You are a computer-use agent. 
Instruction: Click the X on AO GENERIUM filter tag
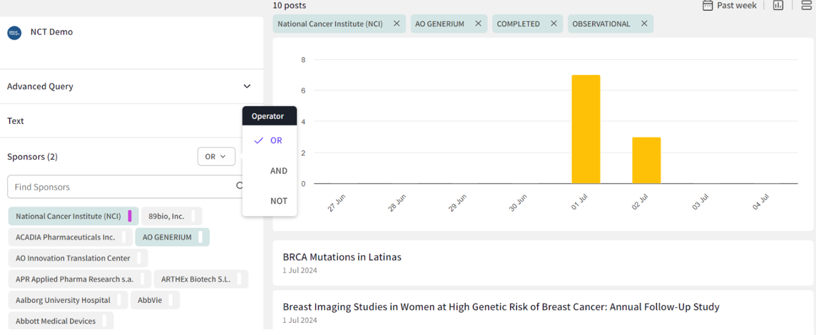coord(478,24)
